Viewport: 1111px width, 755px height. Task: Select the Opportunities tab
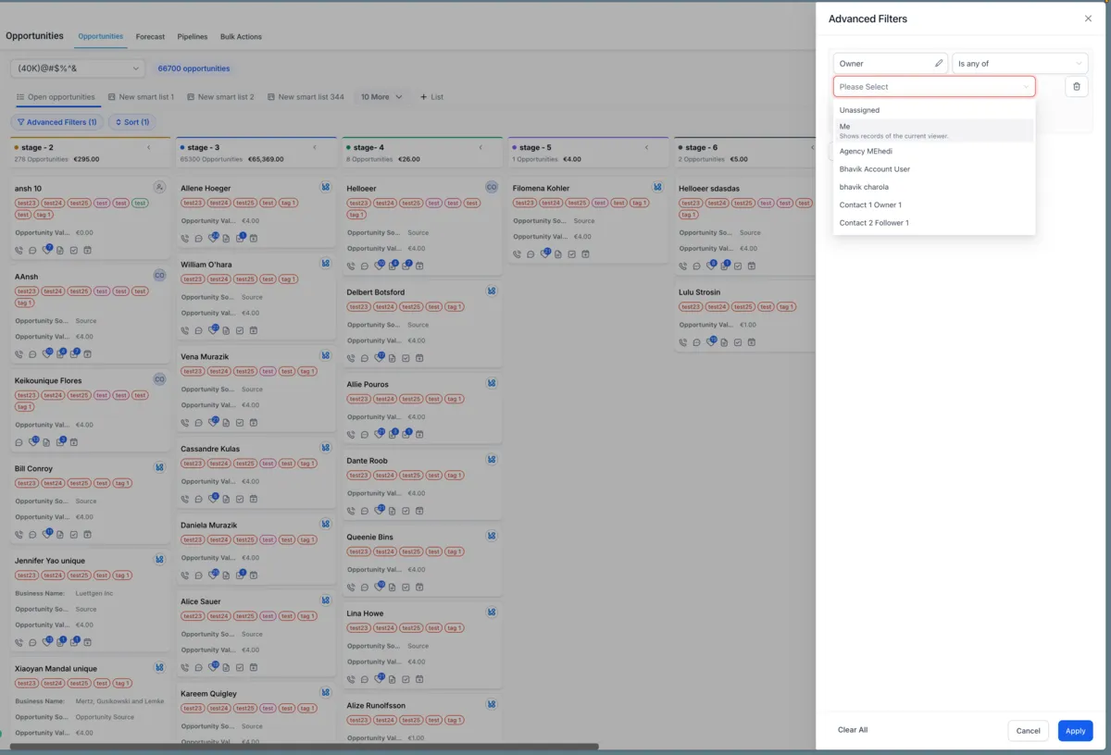[101, 37]
